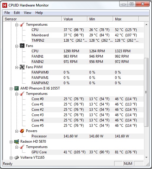The image size is (152, 169).
Task: Collapse the AMD Phenom II X6 1055T node
Action: pos(11,89)
